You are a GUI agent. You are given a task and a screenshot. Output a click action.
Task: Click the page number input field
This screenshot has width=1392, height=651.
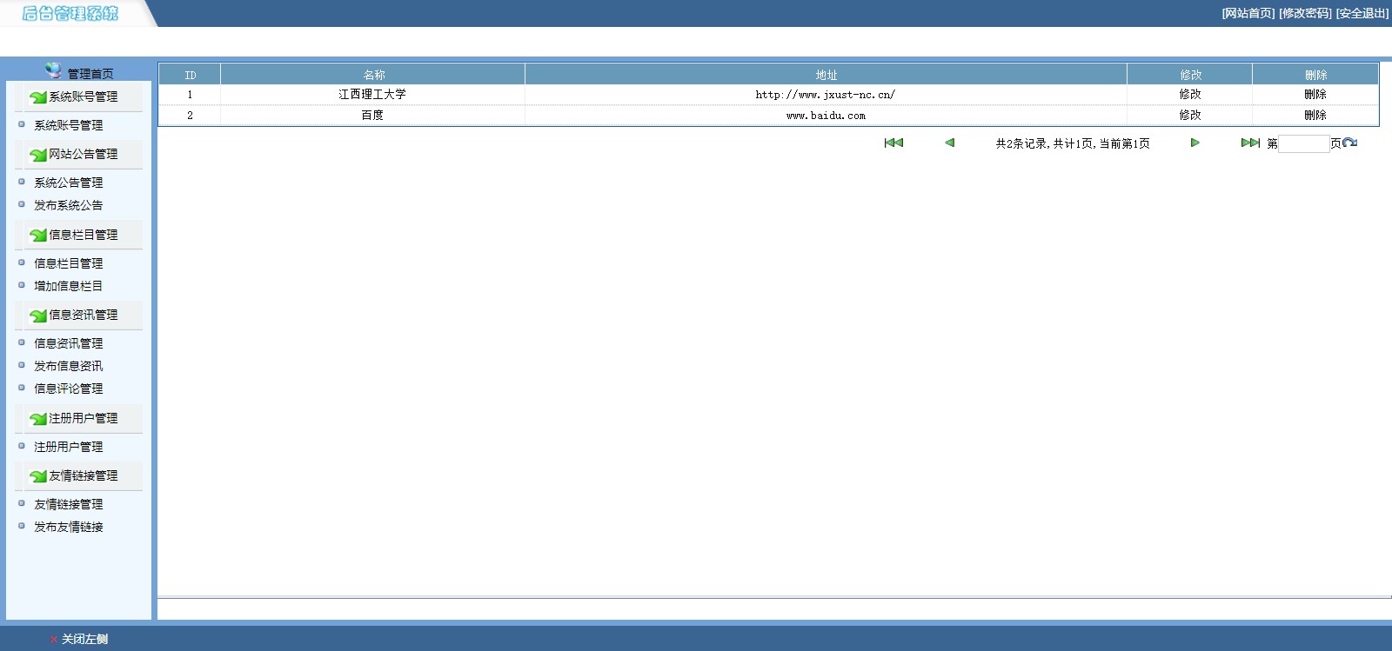click(x=1303, y=143)
